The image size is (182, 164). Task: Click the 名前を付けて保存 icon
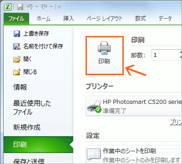point(17,46)
